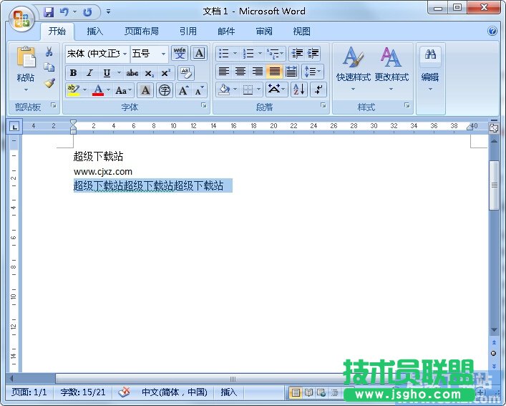Open the font size 五号 dropdown
The height and width of the screenshot is (406, 506).
click(x=163, y=54)
